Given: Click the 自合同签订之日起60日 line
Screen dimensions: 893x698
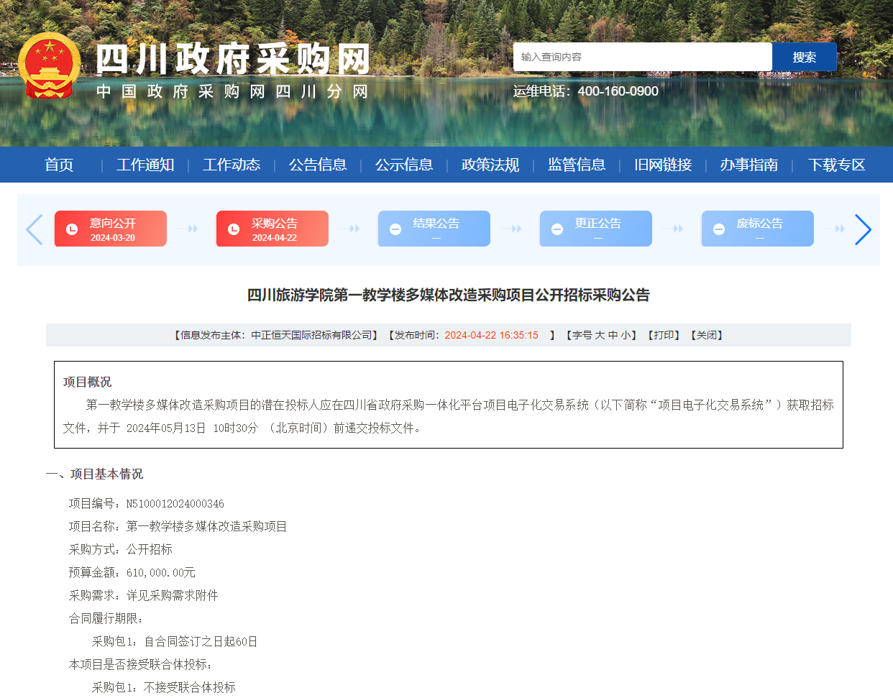Looking at the screenshot, I should click(201, 642).
